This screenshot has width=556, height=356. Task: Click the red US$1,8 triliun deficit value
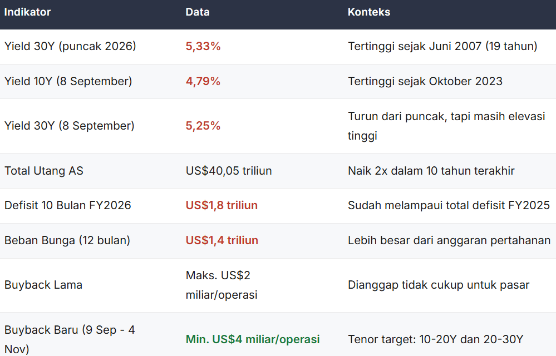coord(222,205)
